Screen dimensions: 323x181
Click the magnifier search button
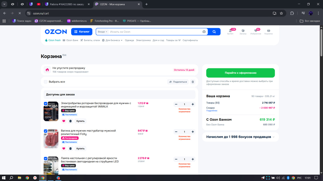tap(214, 32)
